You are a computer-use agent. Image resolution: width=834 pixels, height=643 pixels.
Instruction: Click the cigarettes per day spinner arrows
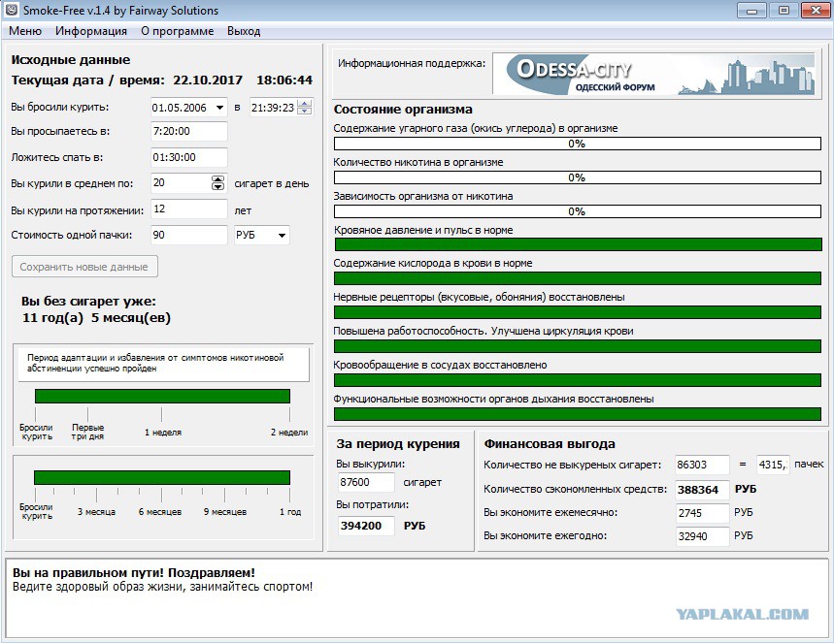tap(218, 182)
